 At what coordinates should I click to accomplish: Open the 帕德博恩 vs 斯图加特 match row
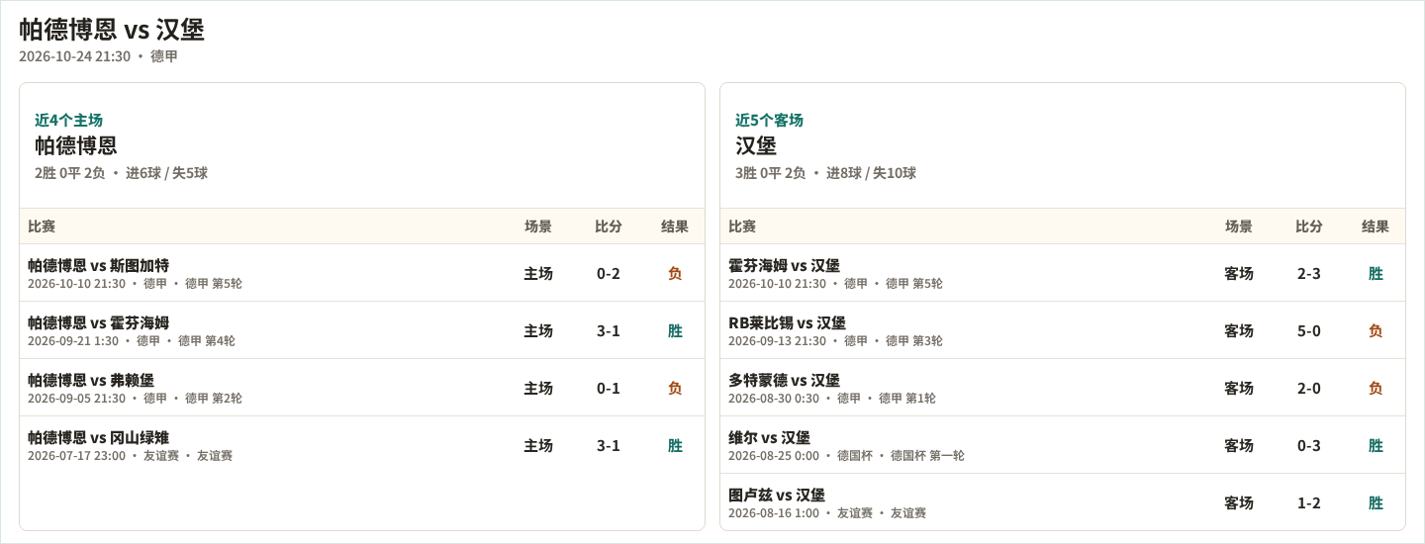pyautogui.click(x=362, y=273)
